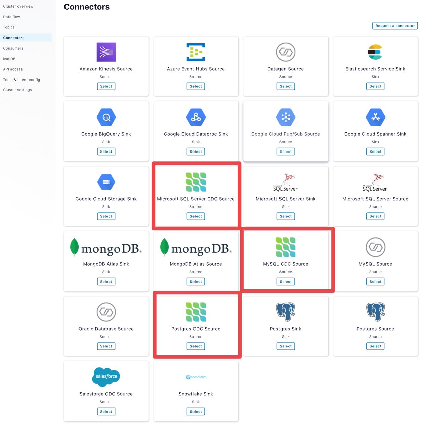This screenshot has height=430, width=430.
Task: Click the MySQL CDC Source icon
Action: (x=286, y=247)
